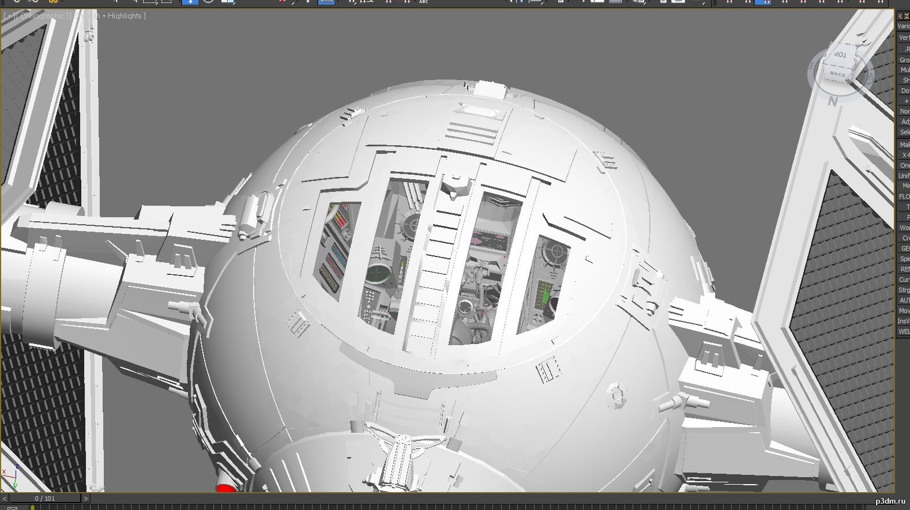Open the Smooth + Highlights shading menu
Viewport: 910px width, 510px height.
pyautogui.click(x=107, y=16)
